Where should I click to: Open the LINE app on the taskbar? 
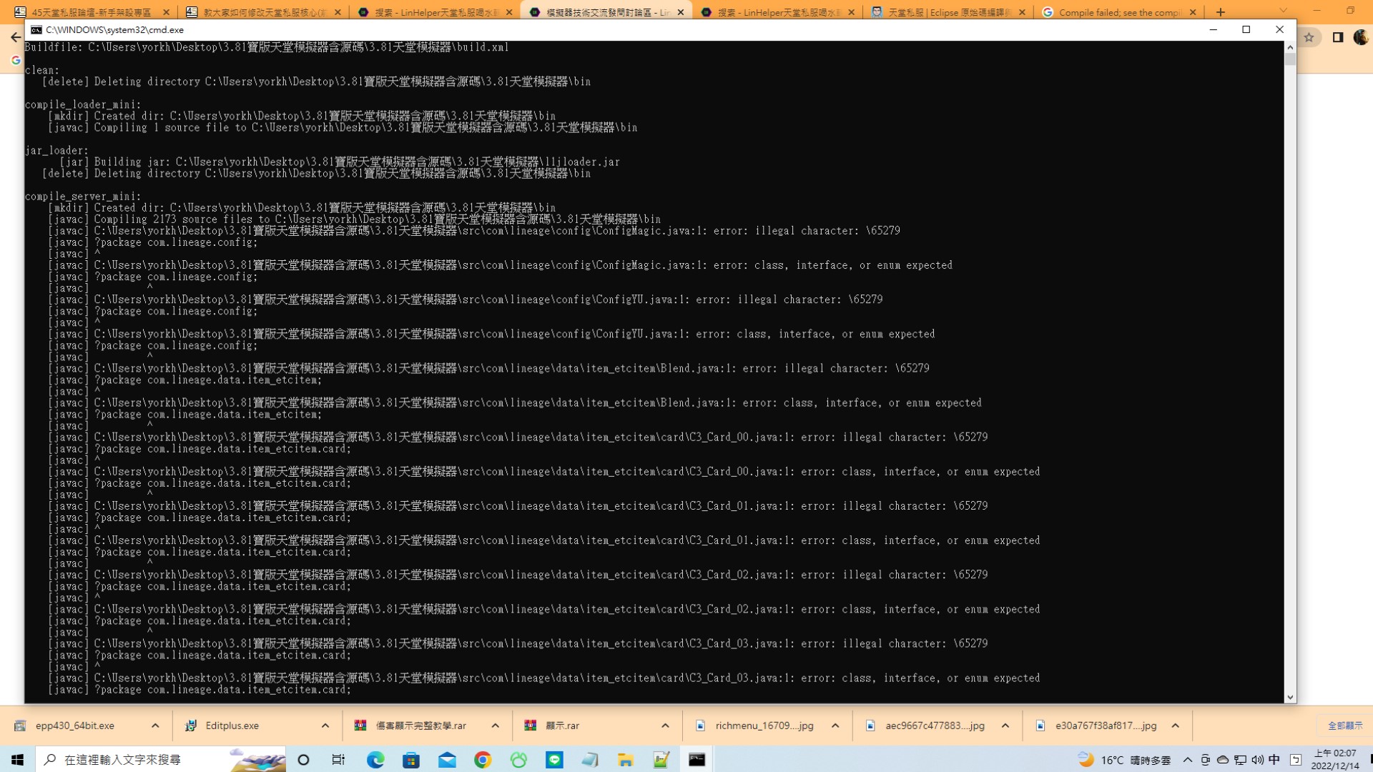pos(554,760)
